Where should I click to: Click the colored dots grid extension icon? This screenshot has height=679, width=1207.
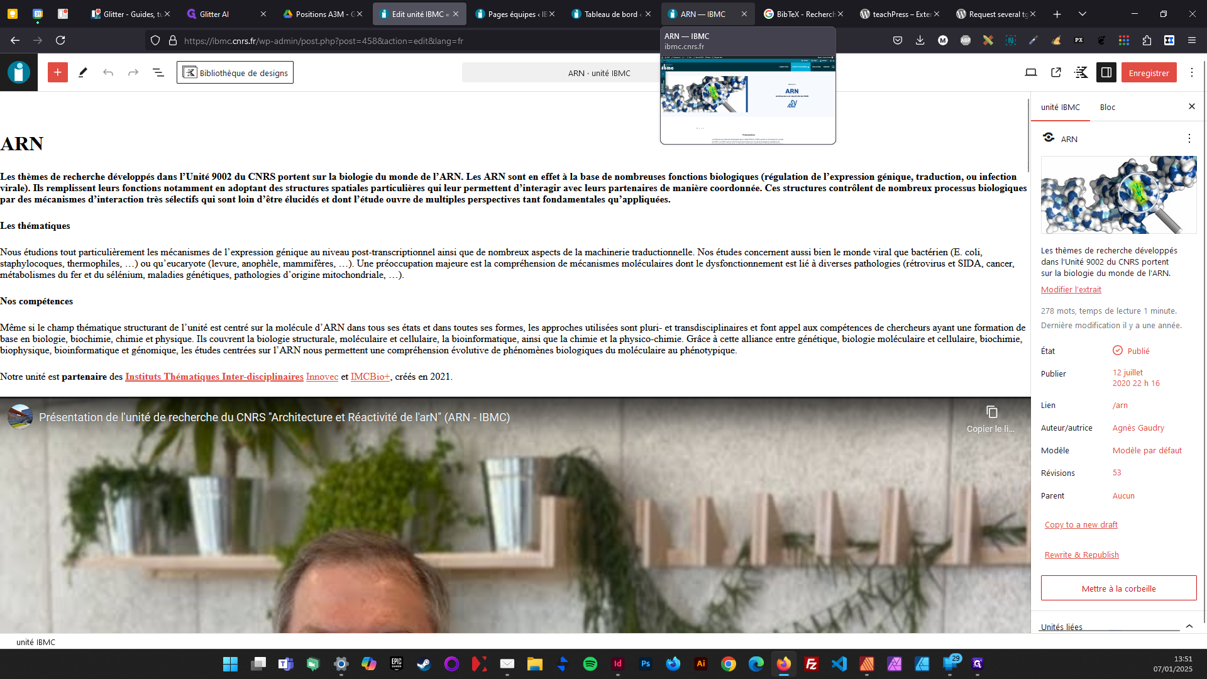[1124, 40]
